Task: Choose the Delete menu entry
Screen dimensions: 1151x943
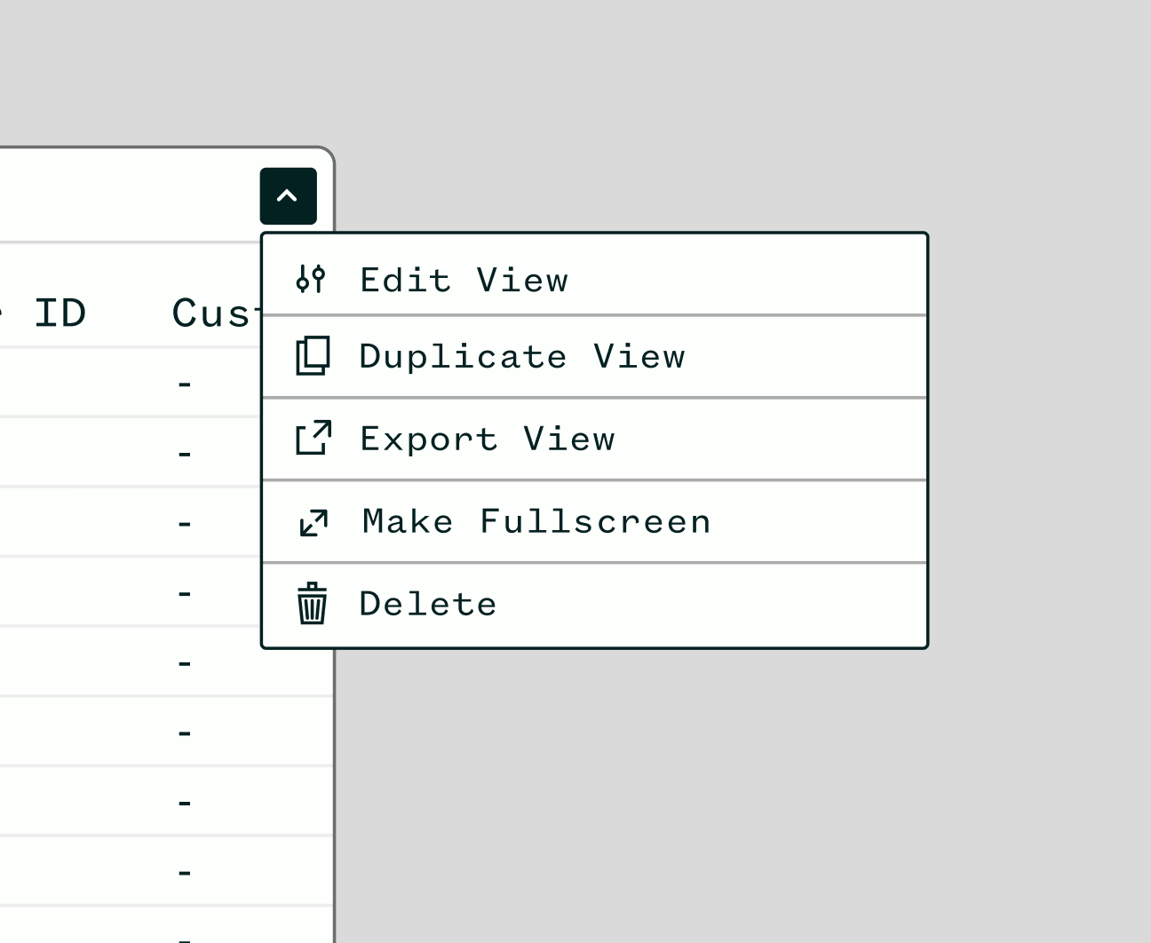Action: tap(428, 605)
